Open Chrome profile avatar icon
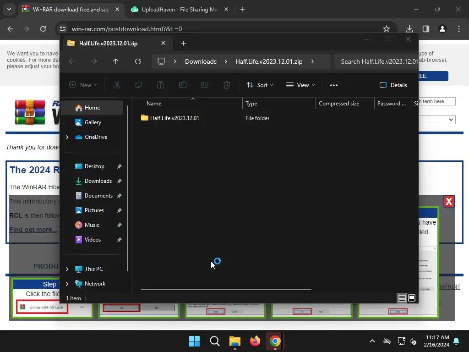 [x=442, y=29]
